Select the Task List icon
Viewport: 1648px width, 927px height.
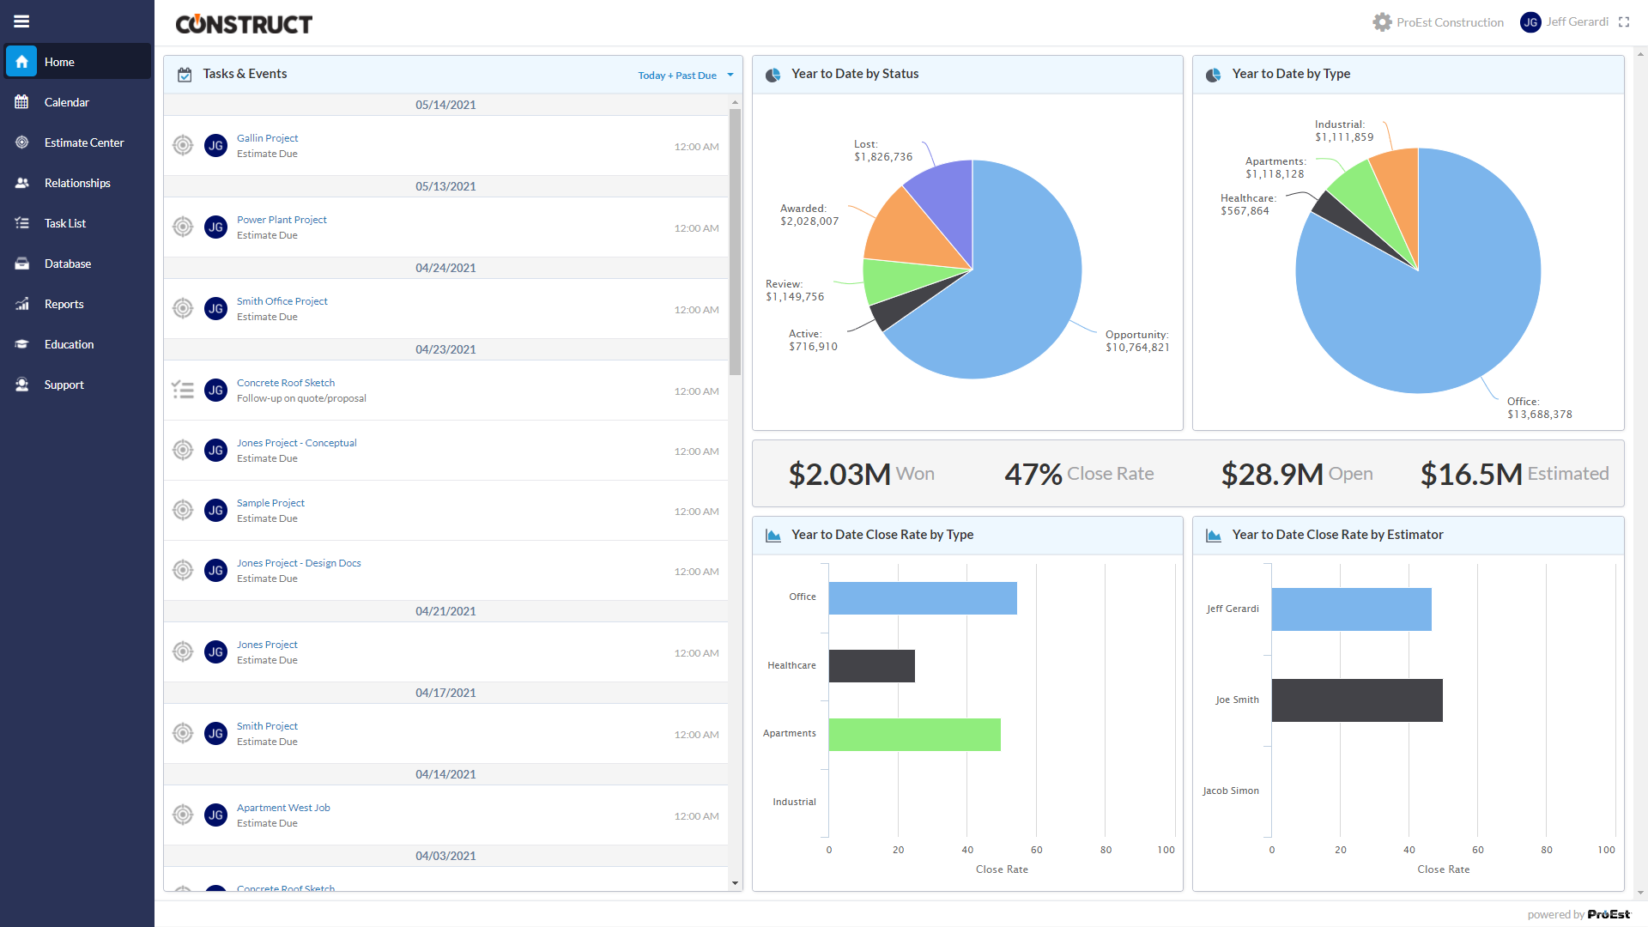click(21, 223)
